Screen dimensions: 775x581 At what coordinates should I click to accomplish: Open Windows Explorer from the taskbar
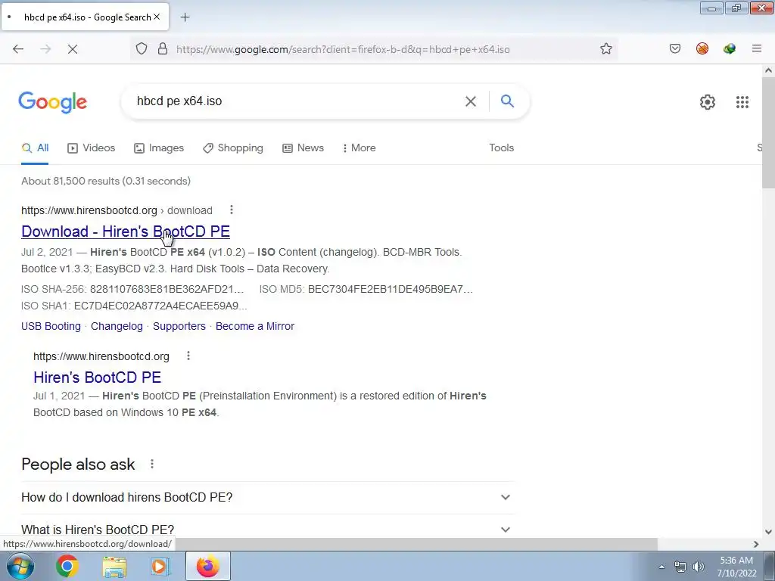click(114, 566)
